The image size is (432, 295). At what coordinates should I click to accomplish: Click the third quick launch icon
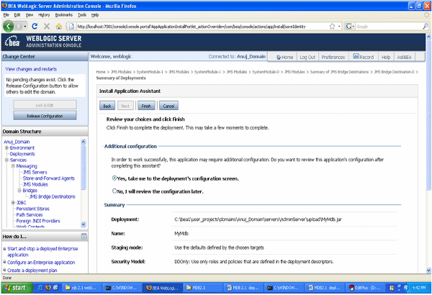click(x=55, y=288)
